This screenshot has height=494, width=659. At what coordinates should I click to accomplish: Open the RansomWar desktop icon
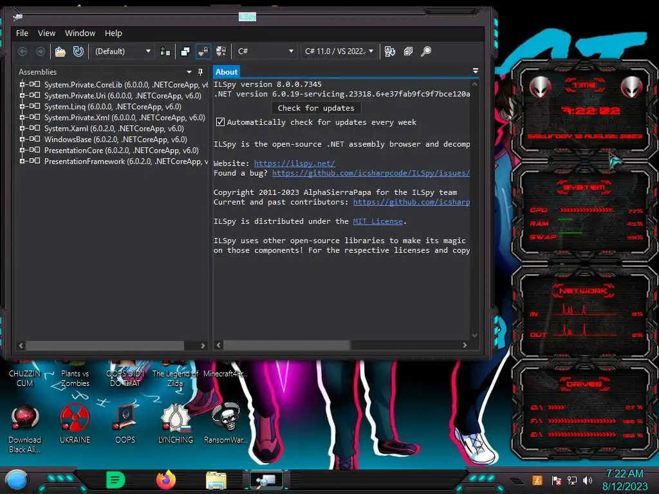tap(226, 424)
